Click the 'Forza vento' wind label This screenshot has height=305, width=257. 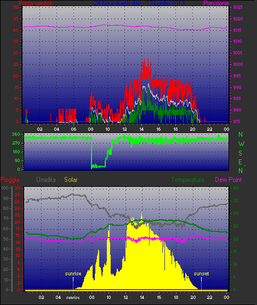coord(35,3)
